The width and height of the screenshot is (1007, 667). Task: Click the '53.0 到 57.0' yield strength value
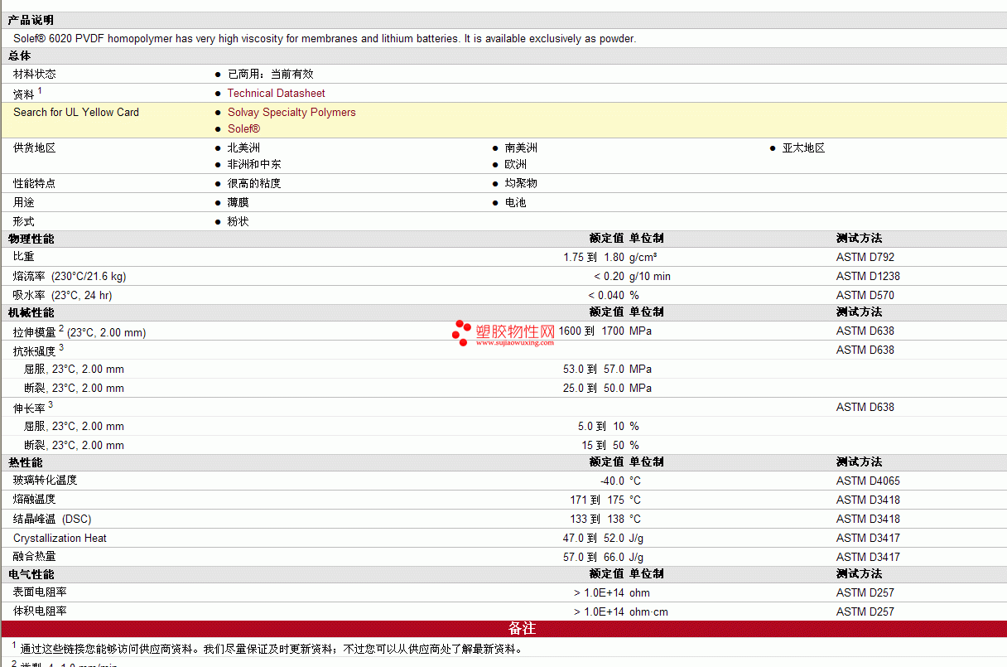pyautogui.click(x=594, y=370)
